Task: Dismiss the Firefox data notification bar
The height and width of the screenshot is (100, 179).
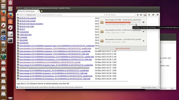Action: click(159, 87)
